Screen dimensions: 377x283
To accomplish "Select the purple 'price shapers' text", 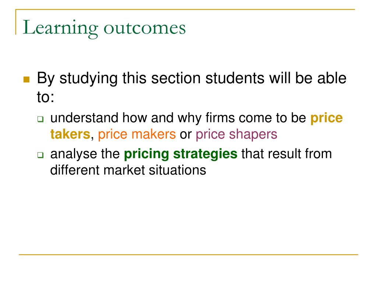I will (x=236, y=134).
